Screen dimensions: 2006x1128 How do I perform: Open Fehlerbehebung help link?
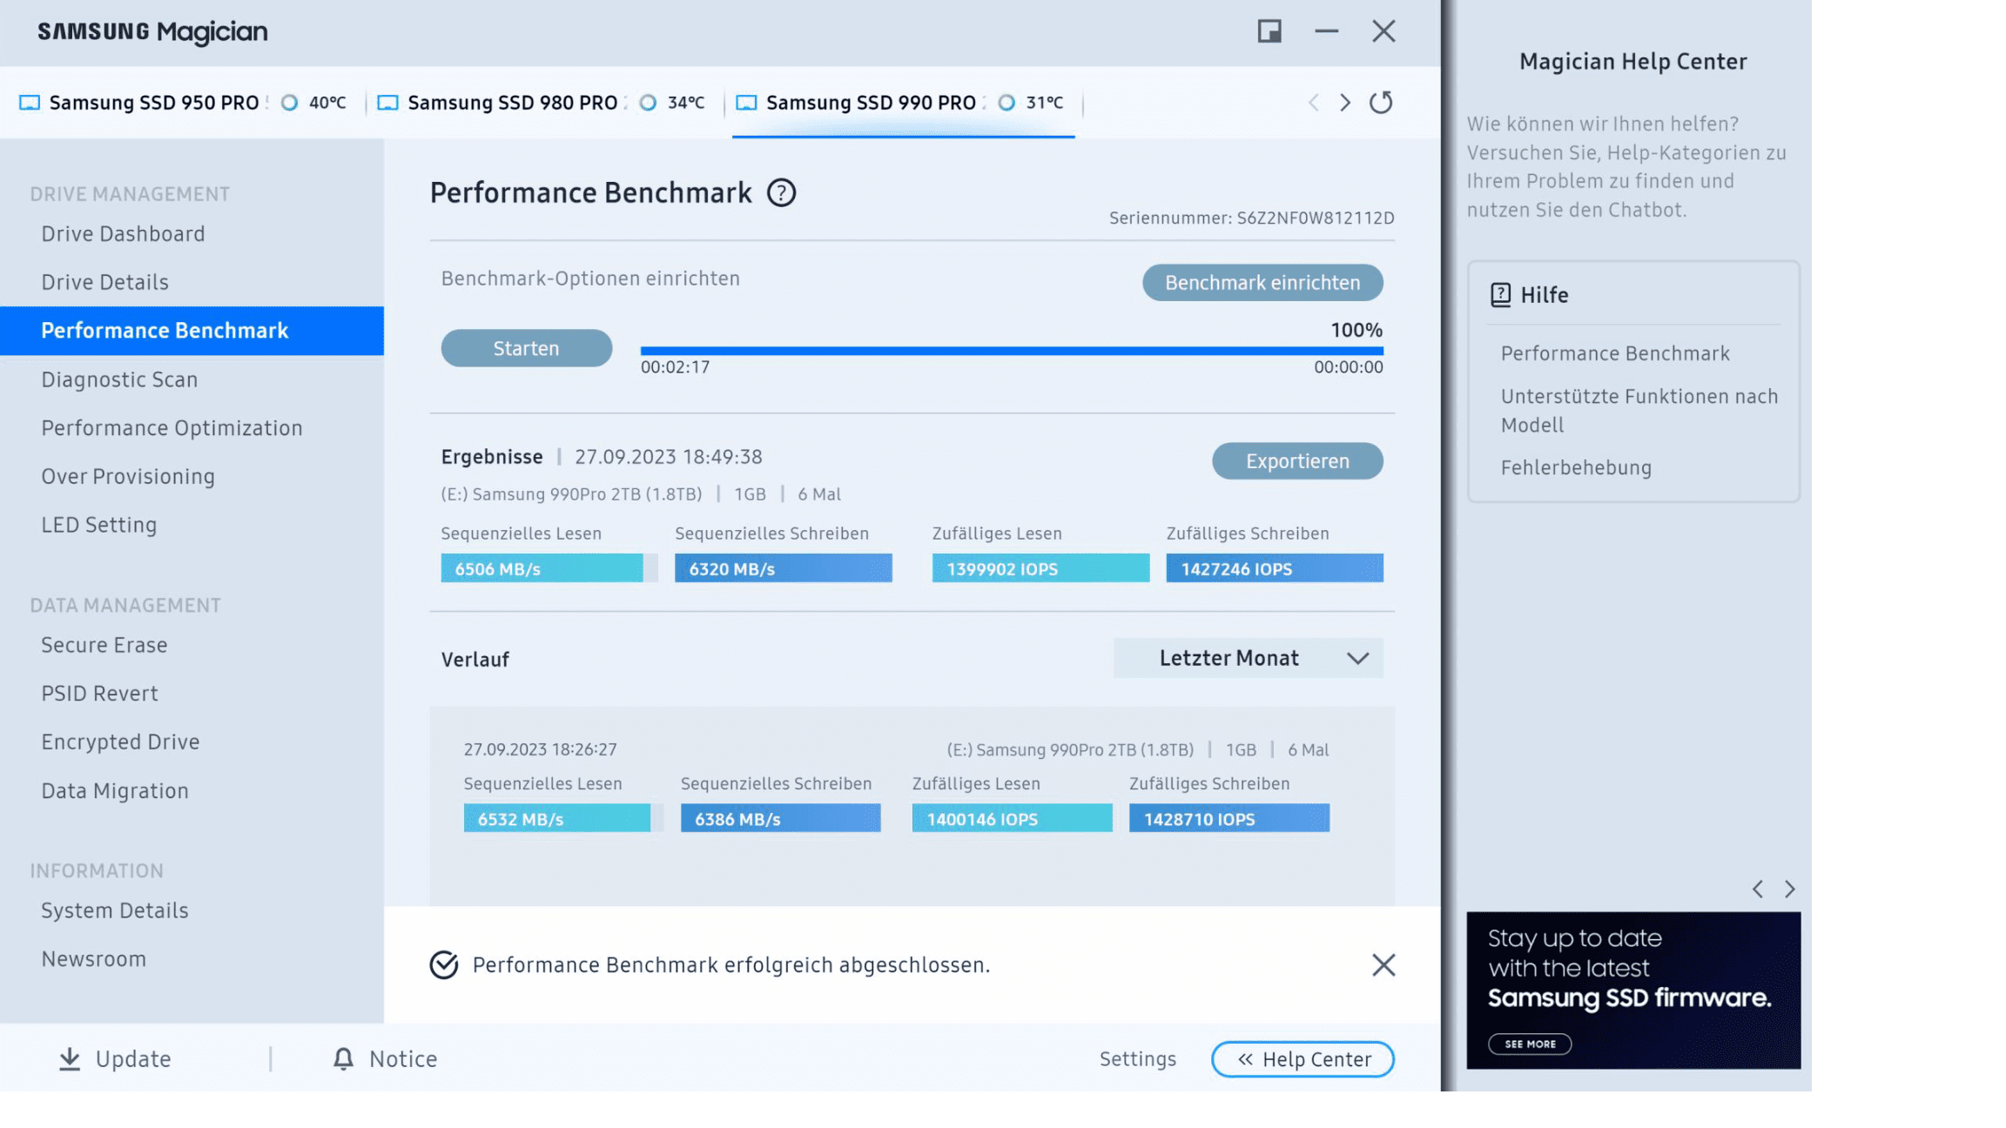point(1575,467)
